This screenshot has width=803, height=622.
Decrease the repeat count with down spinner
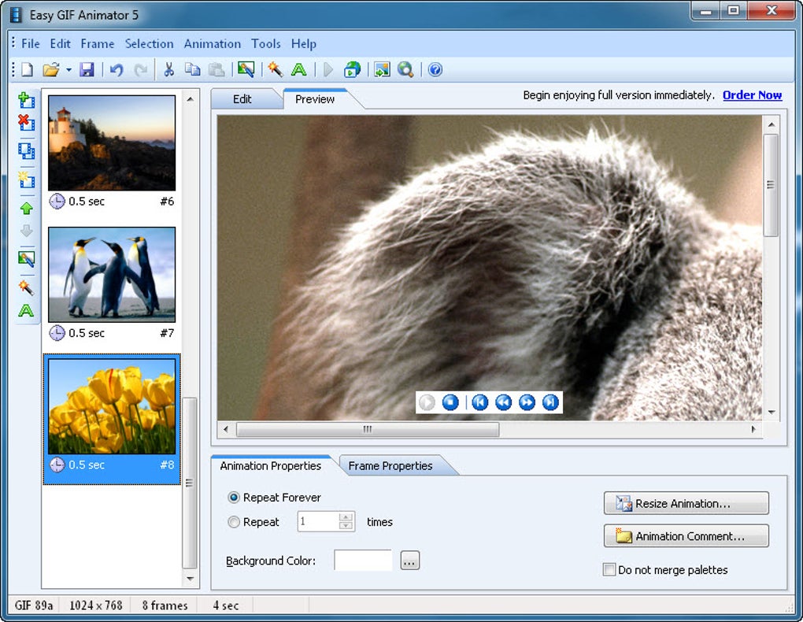coord(346,526)
